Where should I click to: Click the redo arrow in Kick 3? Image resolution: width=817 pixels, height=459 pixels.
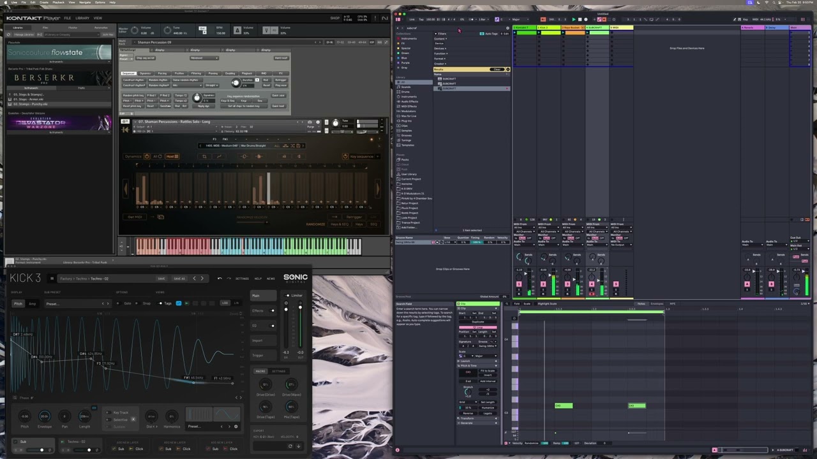[x=228, y=278]
